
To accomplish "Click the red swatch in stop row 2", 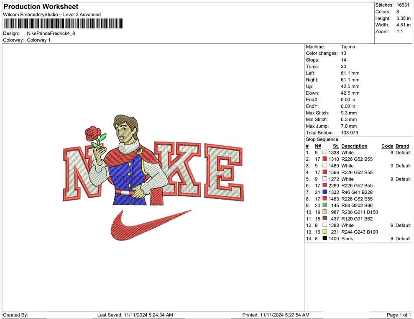I will (x=325, y=159).
